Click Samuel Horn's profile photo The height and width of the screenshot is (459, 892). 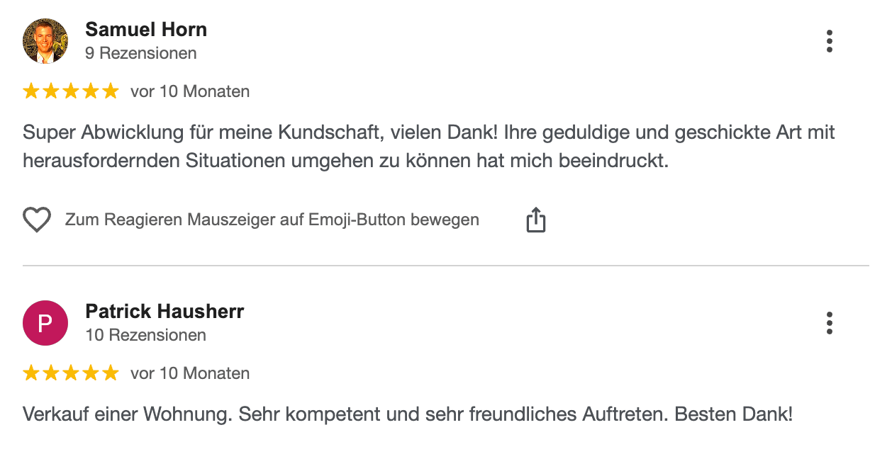45,41
